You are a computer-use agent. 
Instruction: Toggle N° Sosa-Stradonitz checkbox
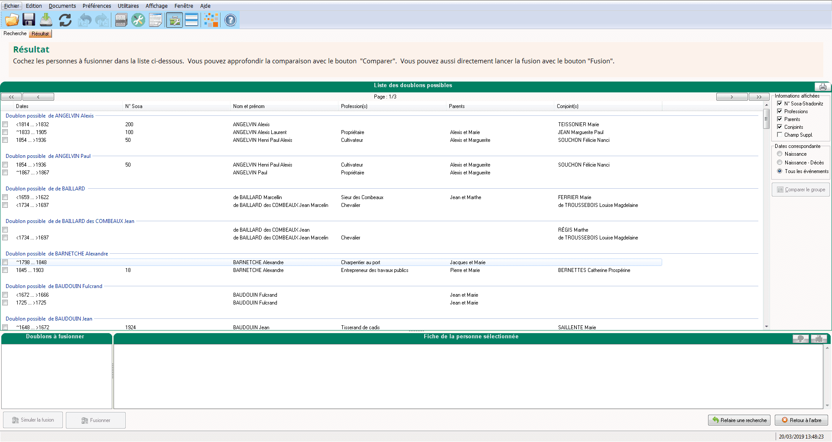pos(780,104)
